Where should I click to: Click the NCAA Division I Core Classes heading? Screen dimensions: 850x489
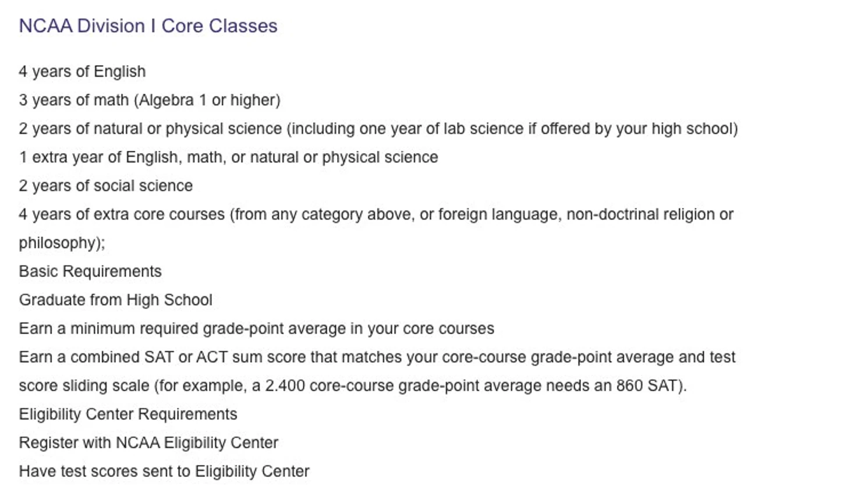[x=148, y=26]
